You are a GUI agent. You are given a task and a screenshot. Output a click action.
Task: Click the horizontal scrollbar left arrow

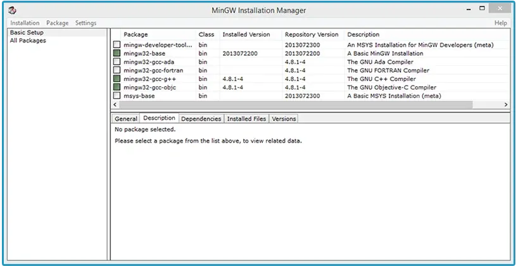(115, 104)
